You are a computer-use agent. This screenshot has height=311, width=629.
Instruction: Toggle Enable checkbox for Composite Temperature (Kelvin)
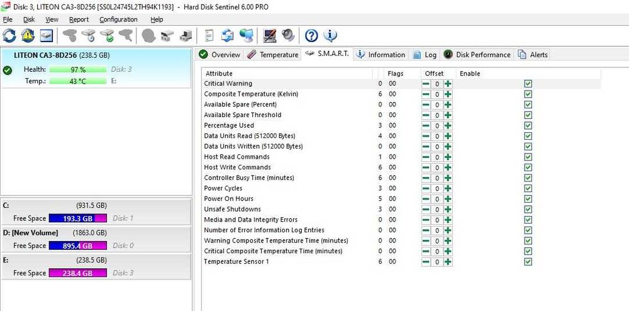coord(528,94)
